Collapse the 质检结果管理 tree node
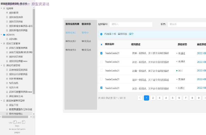This screenshot has height=135, width=206. pos(1,65)
